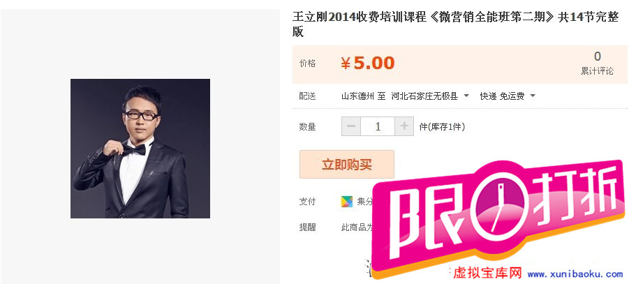Decrease quantity with the minus button
This screenshot has width=629, height=284.
(x=351, y=127)
